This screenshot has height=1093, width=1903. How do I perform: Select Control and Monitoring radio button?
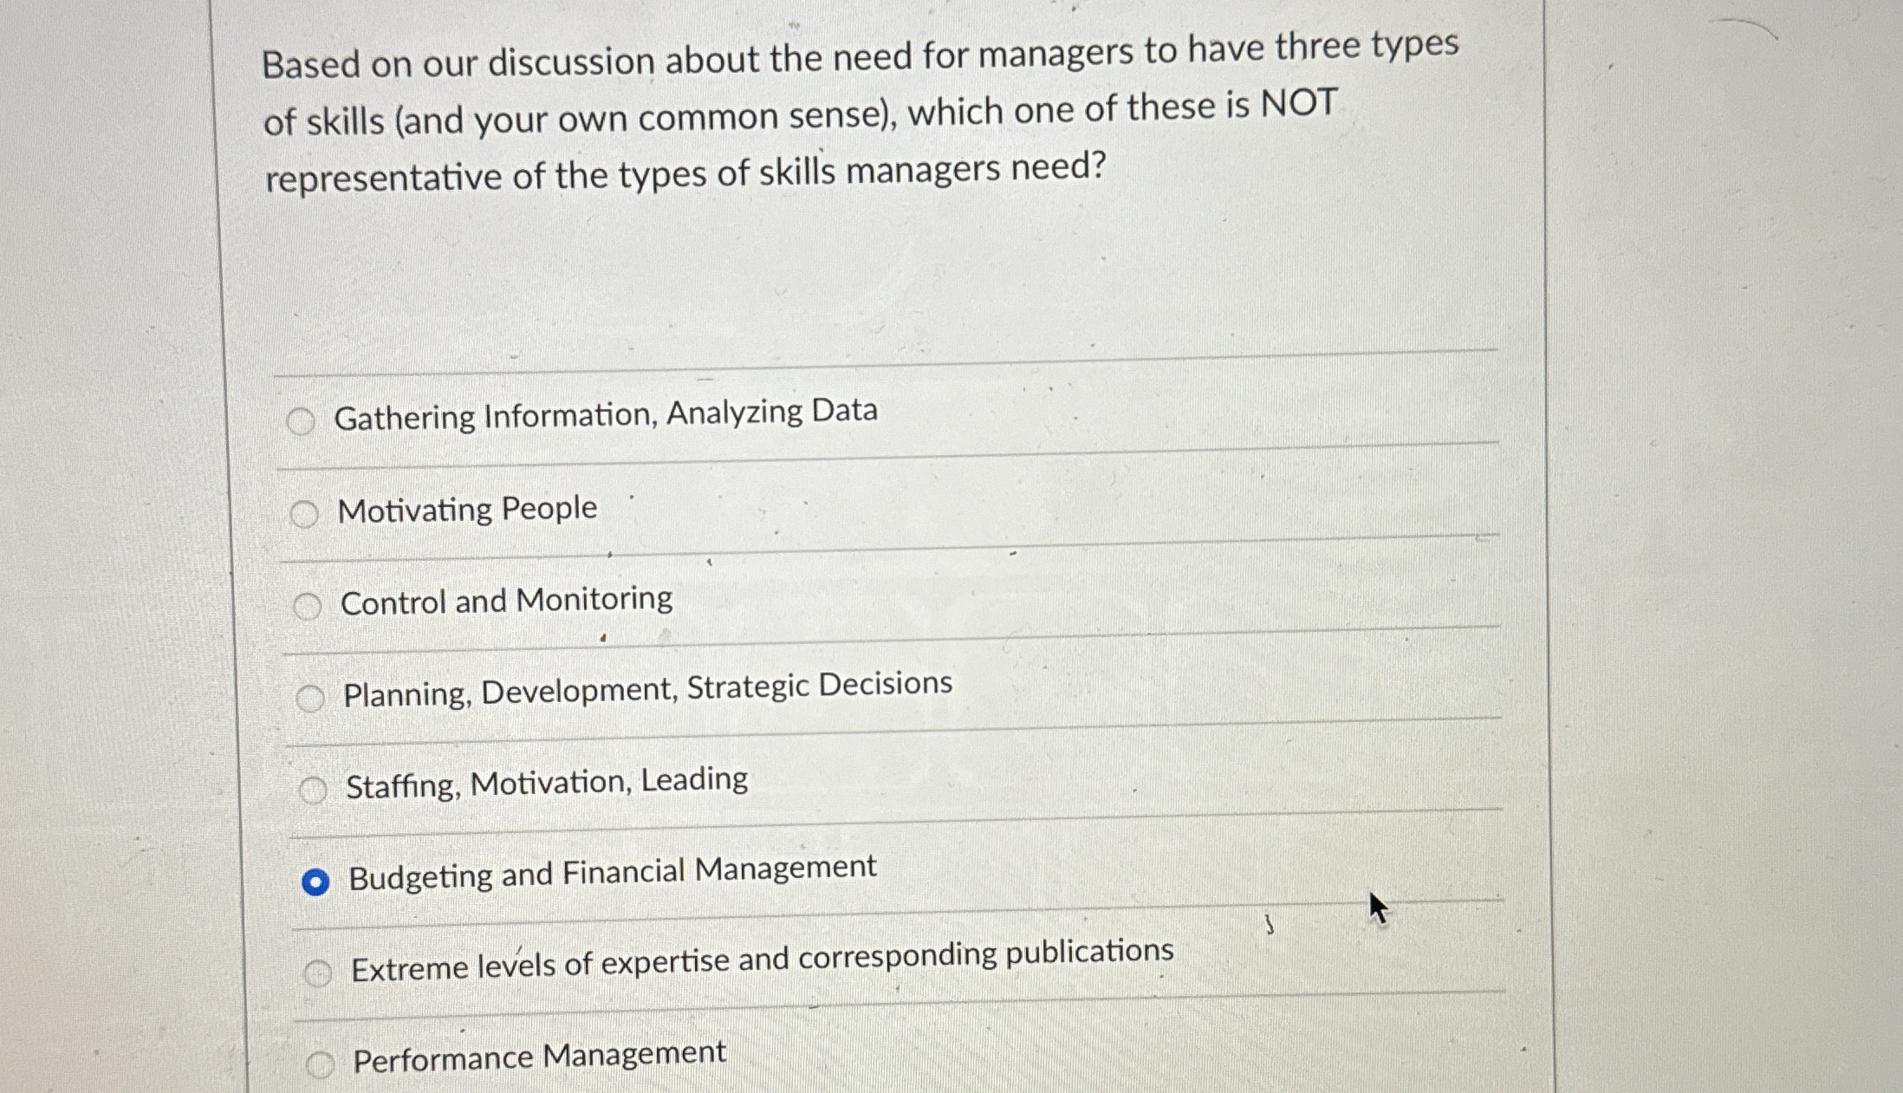pos(309,607)
